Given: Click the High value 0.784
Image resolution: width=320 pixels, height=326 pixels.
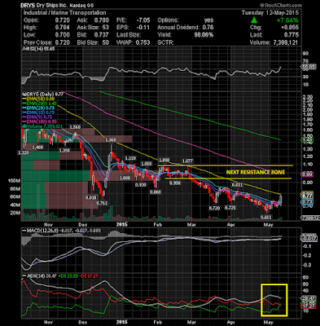Looking at the screenshot, I should tap(62, 28).
